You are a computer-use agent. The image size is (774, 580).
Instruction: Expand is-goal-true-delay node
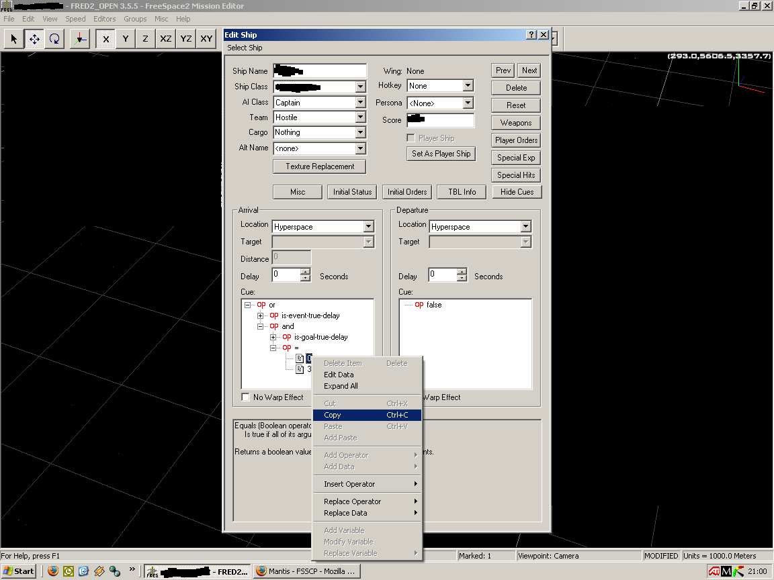coord(273,338)
